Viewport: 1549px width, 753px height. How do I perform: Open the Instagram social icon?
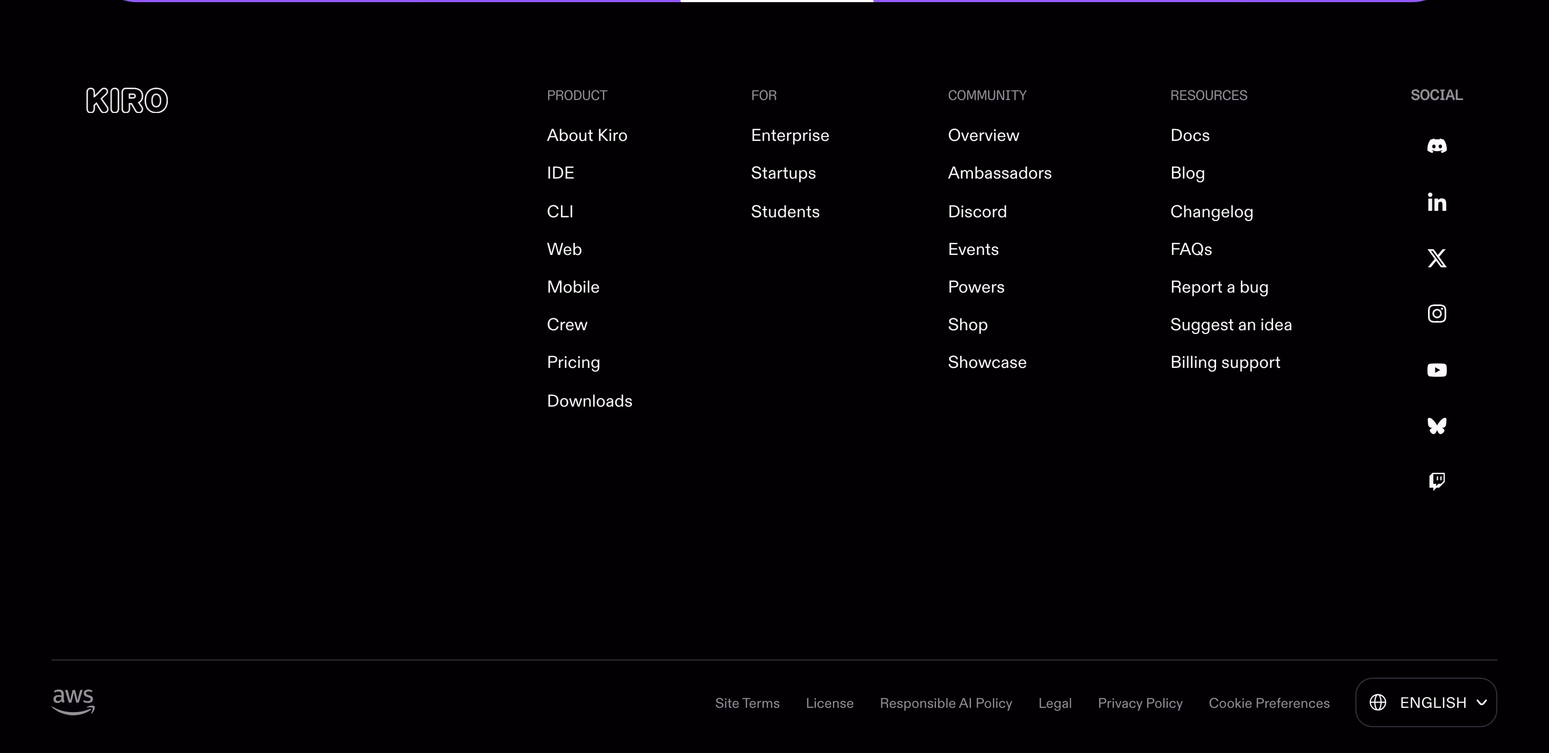(1437, 314)
